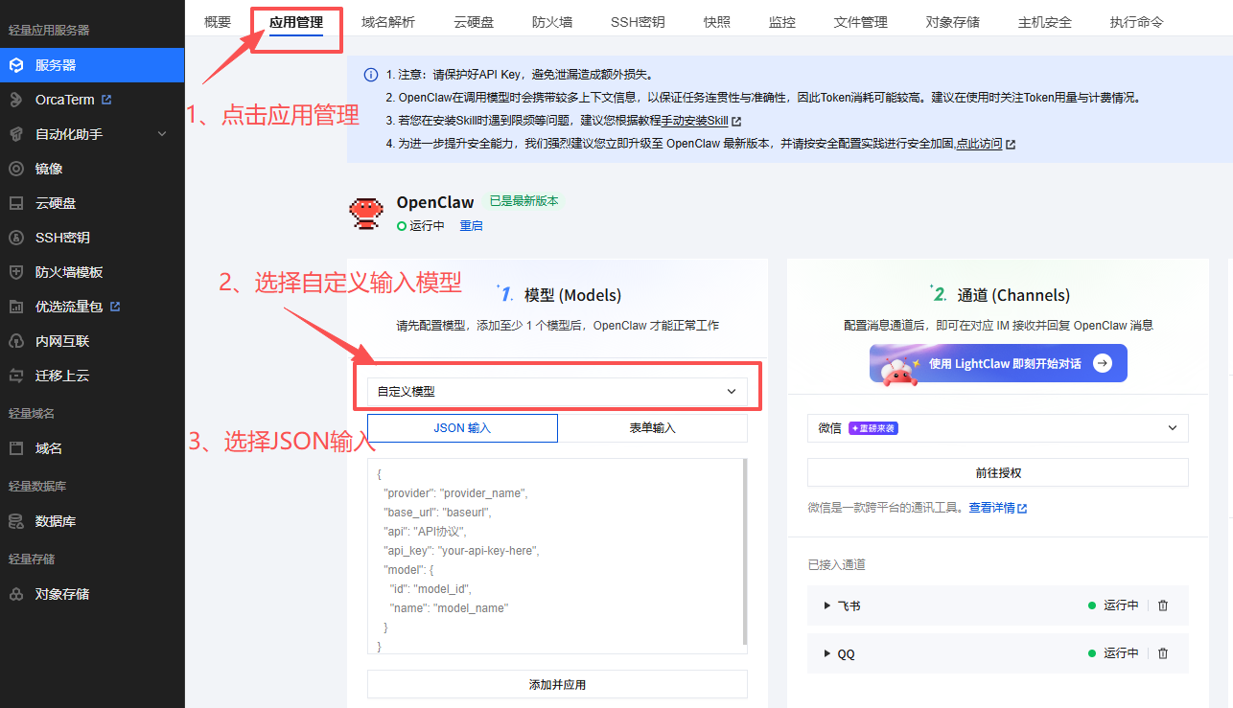Click 使用 LightClaw 即刻开始对话 banner
The height and width of the screenshot is (708, 1233).
click(x=998, y=363)
